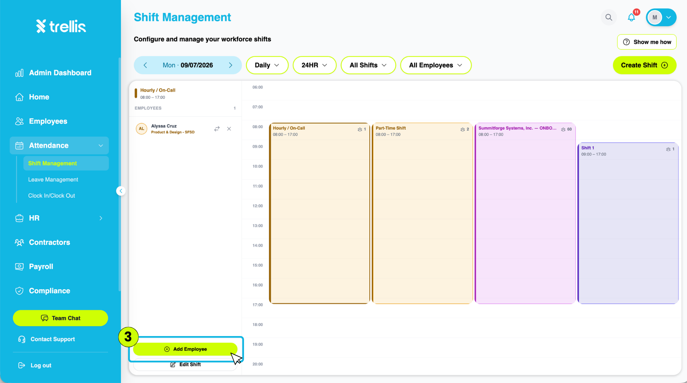Open the notifications bell
687x383 pixels.
click(632, 17)
